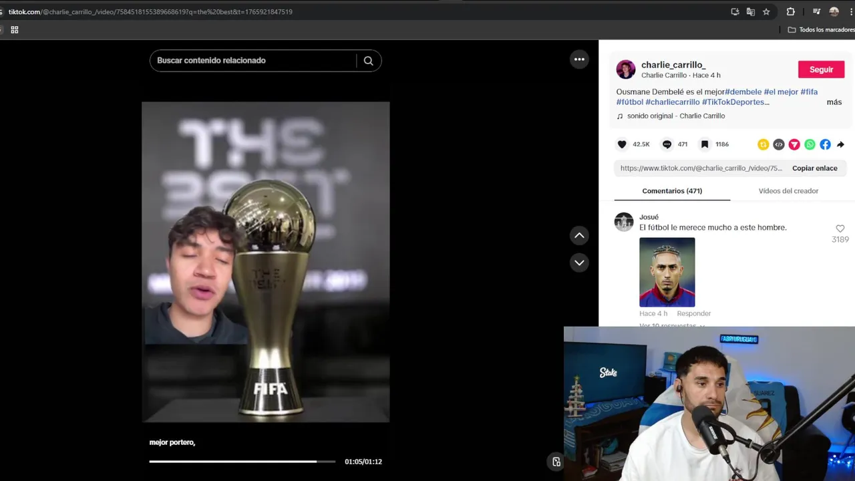The image size is (855, 481).
Task: Switch to the 'Videos del creador' tab
Action: pyautogui.click(x=788, y=191)
